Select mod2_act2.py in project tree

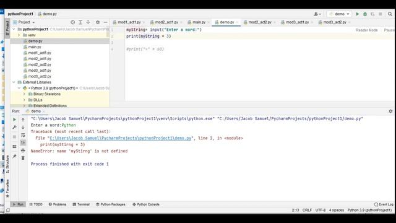click(40, 64)
